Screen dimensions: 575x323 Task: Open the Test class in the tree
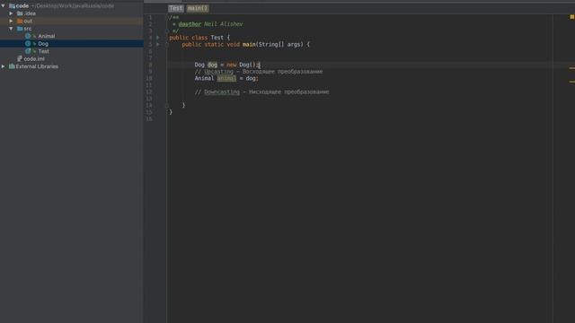pos(43,51)
